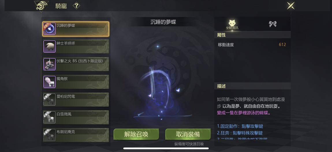The height and width of the screenshot is (152, 332).
Task: Open the help question mark icon
Action: pyautogui.click(x=77, y=6)
